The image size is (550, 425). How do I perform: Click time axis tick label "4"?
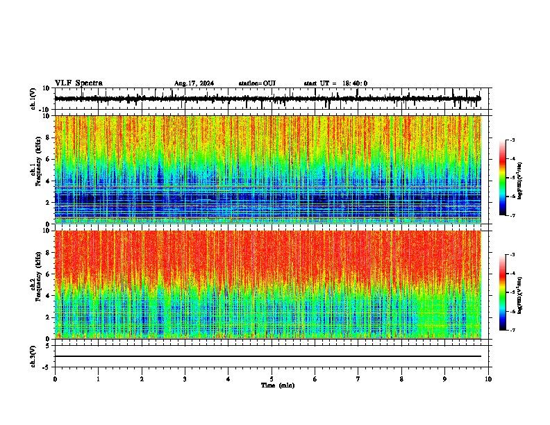[228, 379]
